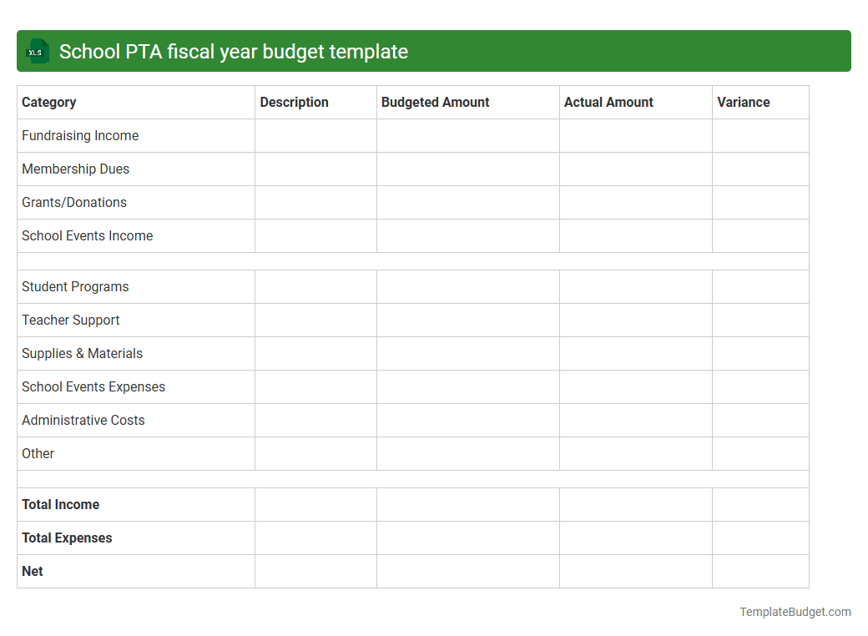Image resolution: width=868 pixels, height=636 pixels.
Task: Click the Category column header
Action: 48,102
